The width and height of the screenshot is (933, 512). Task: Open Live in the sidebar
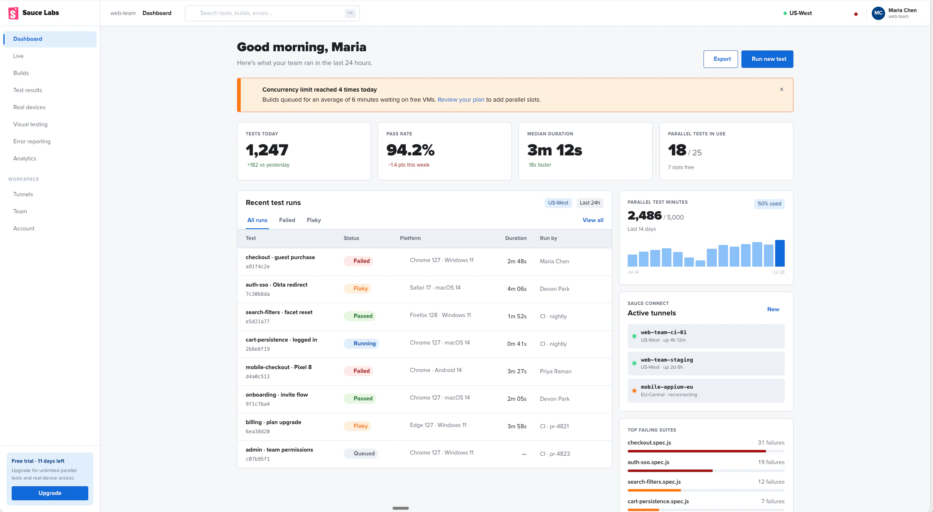click(x=50, y=56)
